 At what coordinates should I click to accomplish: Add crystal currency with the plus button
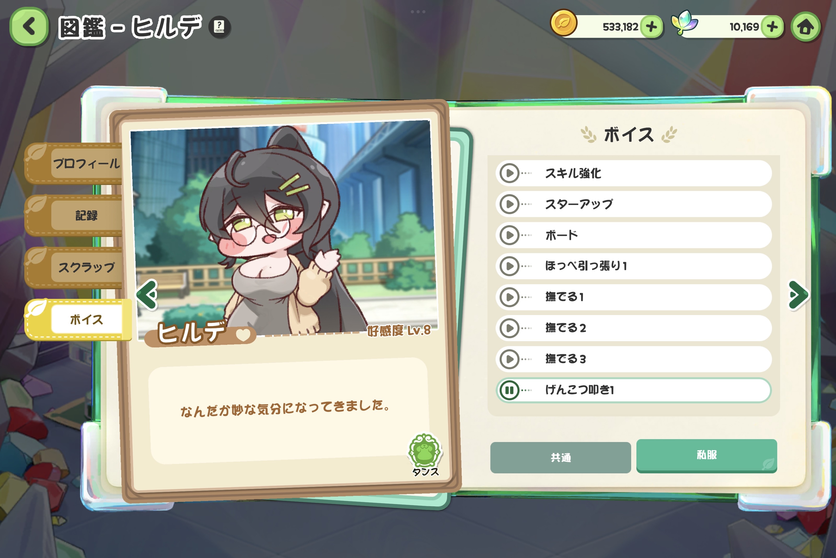click(x=772, y=27)
